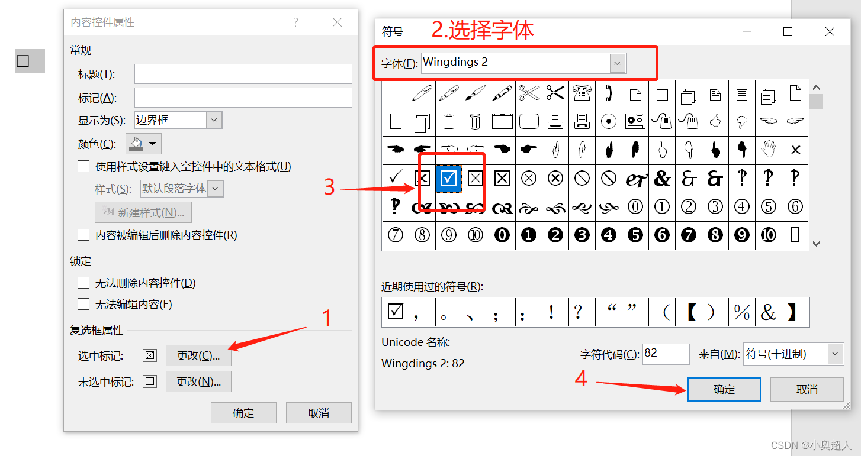Pick the black filled circled 10 symbol

(769, 235)
